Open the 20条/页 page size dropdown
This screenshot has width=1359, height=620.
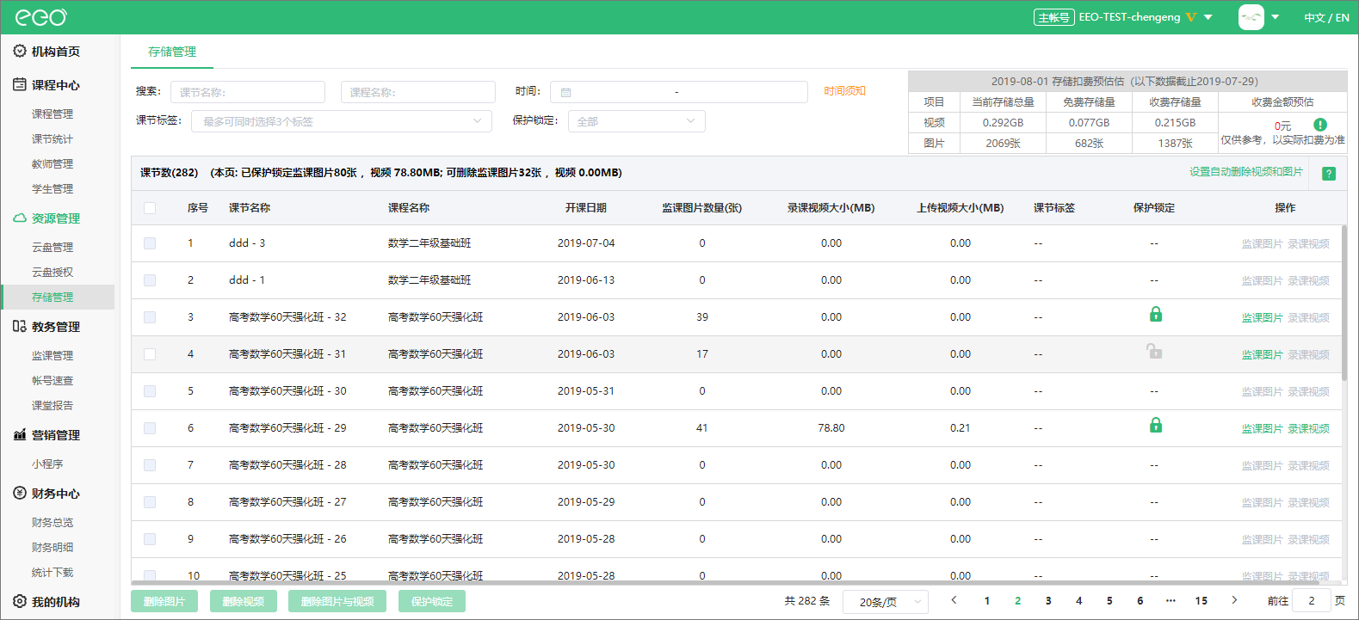point(886,602)
